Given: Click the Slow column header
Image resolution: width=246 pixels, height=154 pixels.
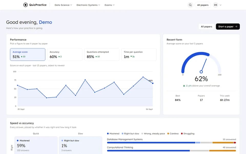Looking at the screenshot, I should [x=80, y=133].
